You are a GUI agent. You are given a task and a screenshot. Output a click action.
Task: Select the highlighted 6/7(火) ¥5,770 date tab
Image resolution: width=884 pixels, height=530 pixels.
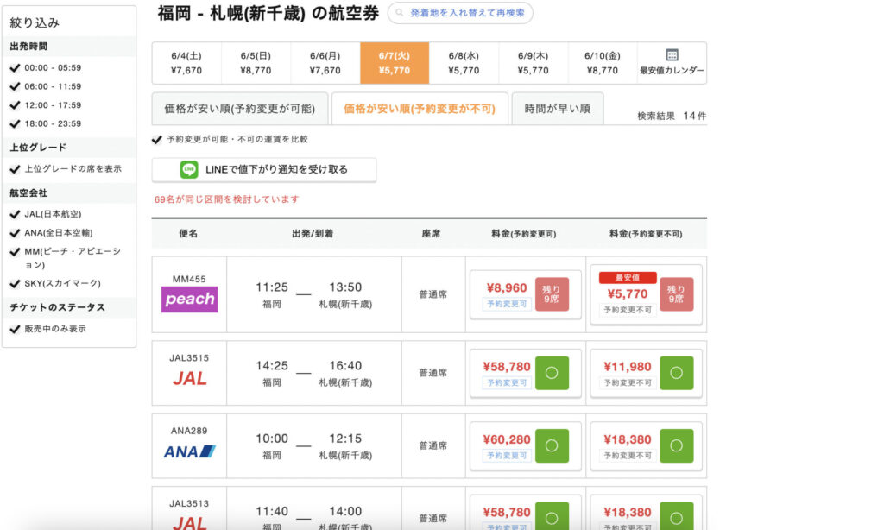pyautogui.click(x=395, y=63)
